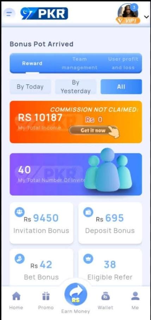Tap the Eligible Refer crown icon

(88, 259)
